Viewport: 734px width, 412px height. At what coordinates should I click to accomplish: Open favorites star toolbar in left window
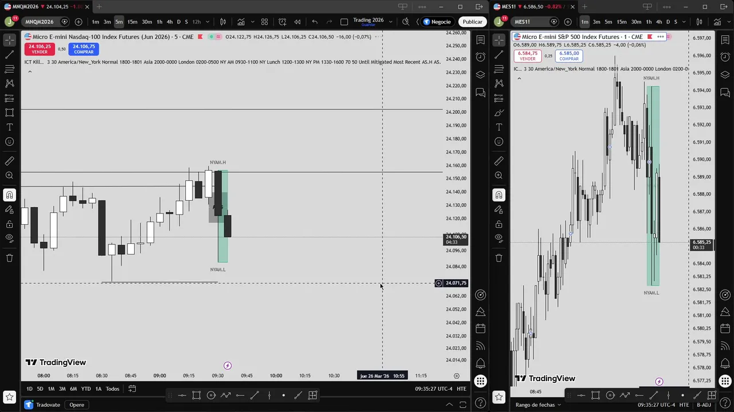[x=10, y=397]
